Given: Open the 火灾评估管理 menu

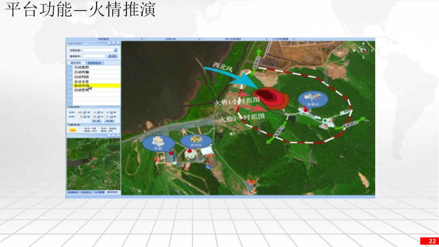Looking at the screenshot, I should point(280,39).
